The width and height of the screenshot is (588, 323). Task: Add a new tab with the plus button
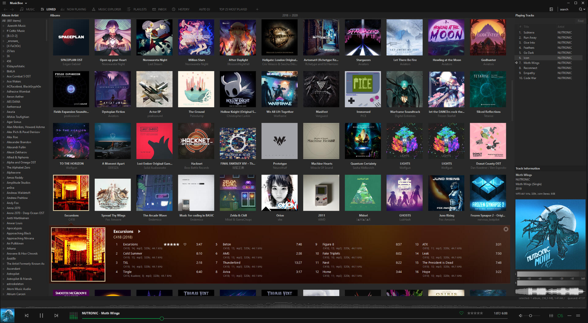coord(257,9)
